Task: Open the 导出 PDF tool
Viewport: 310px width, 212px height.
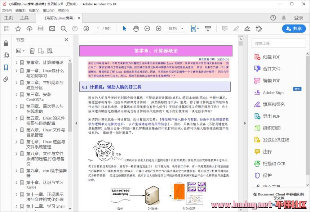Action: pos(267,116)
